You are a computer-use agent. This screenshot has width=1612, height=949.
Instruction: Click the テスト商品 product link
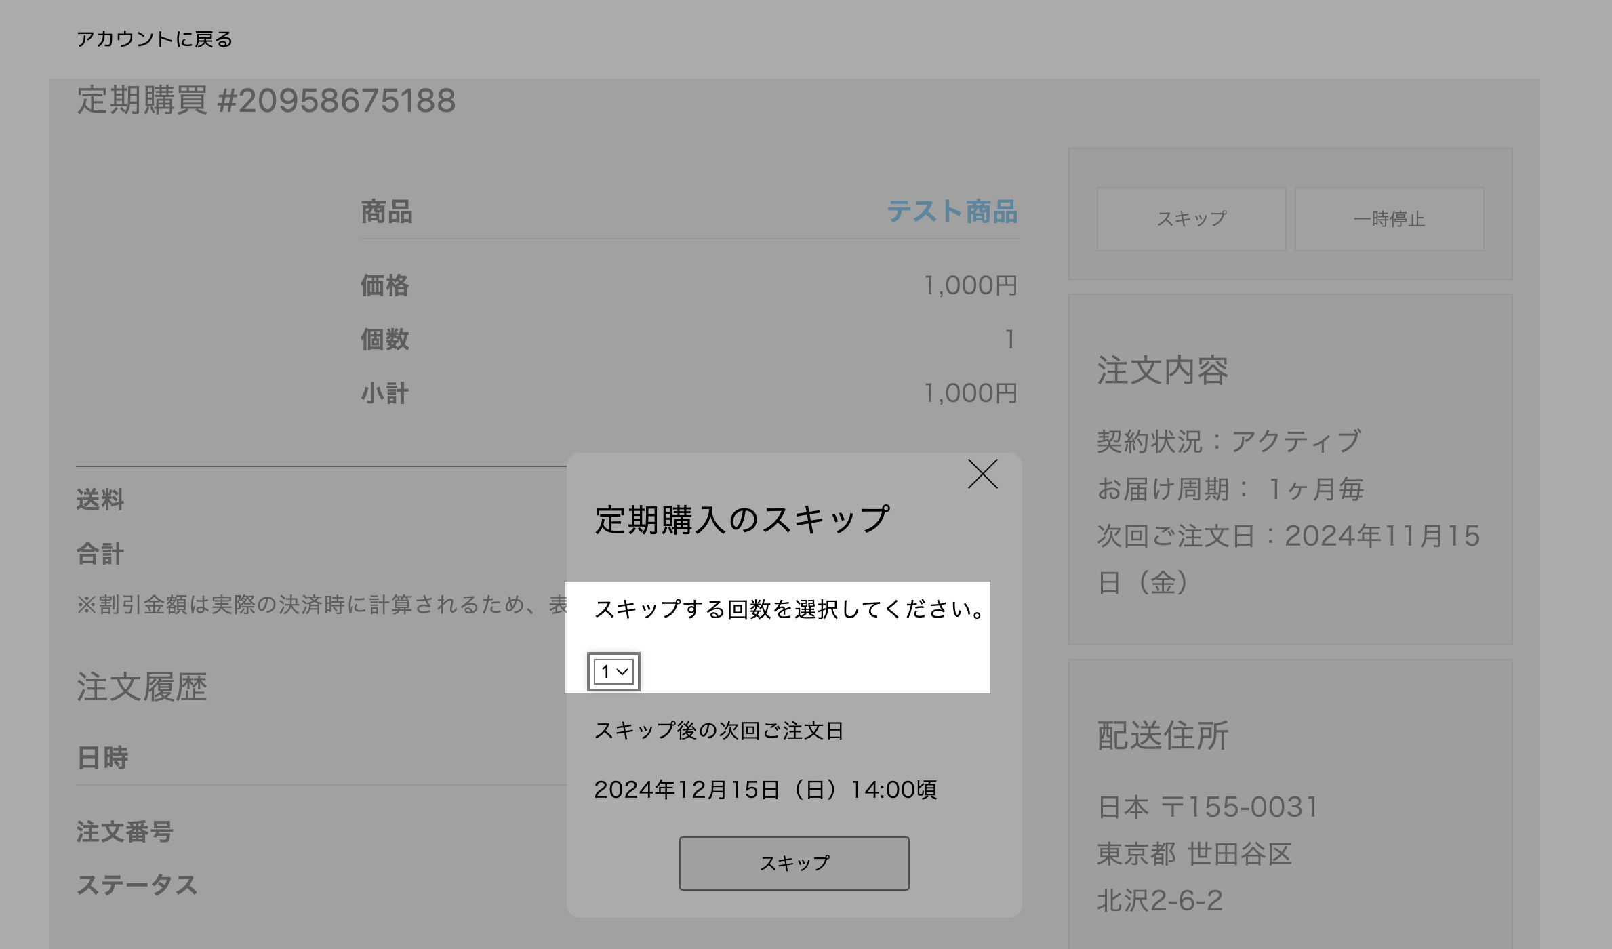[952, 211]
